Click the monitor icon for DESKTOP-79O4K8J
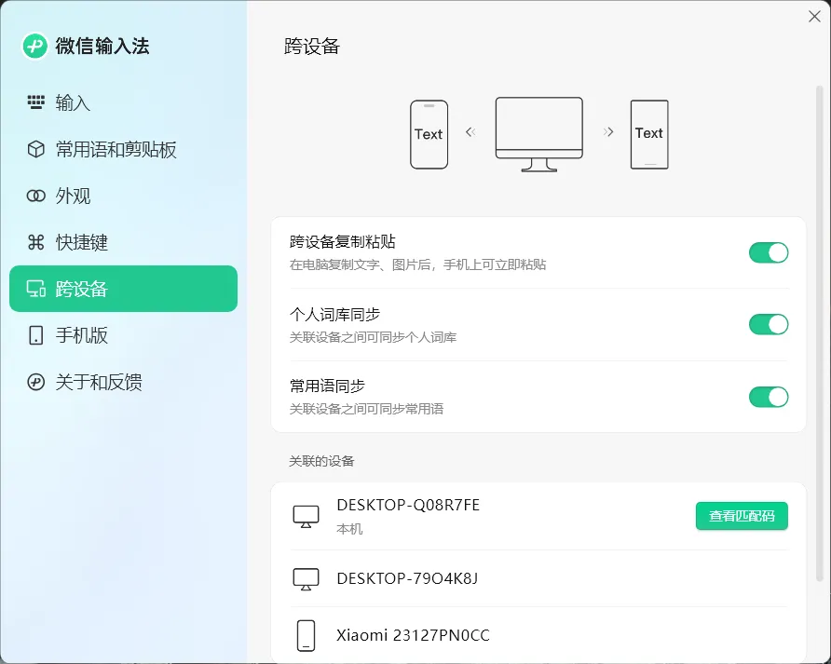The width and height of the screenshot is (831, 664). click(x=307, y=578)
